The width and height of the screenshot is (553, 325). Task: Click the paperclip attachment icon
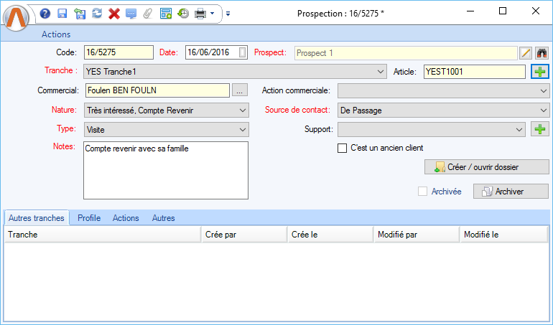(x=148, y=13)
